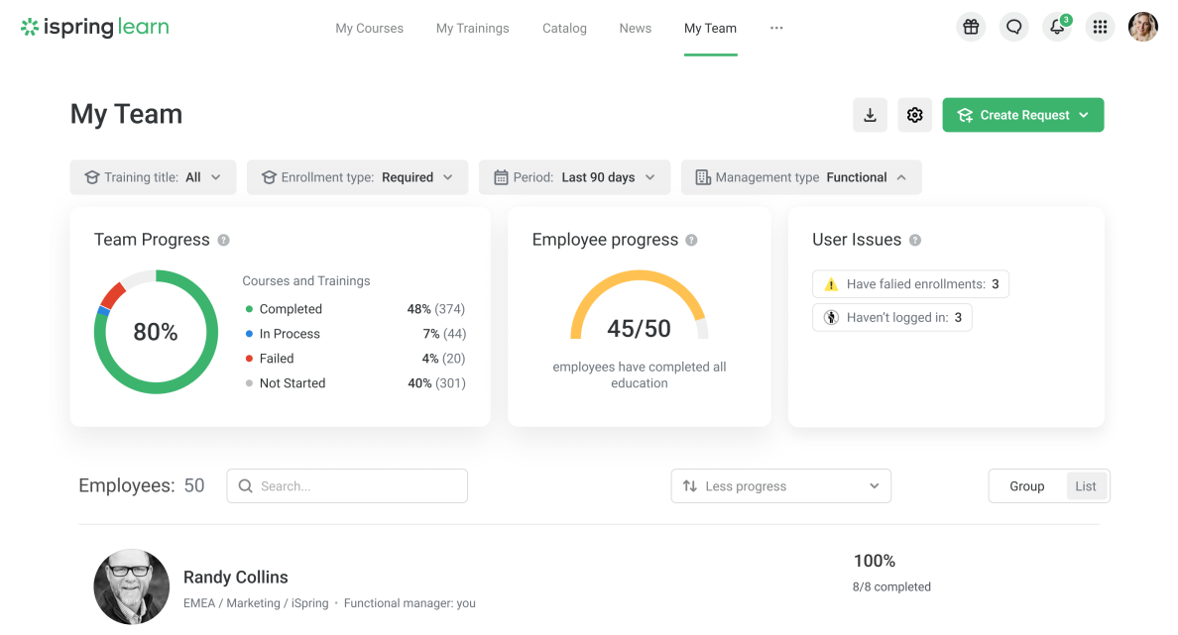Download the report using the download icon

(x=870, y=115)
